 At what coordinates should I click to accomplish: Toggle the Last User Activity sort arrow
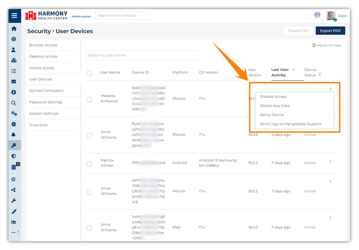293,70
